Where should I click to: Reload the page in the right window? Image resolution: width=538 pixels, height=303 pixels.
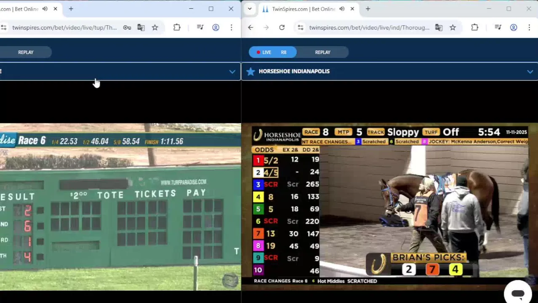[x=282, y=27]
